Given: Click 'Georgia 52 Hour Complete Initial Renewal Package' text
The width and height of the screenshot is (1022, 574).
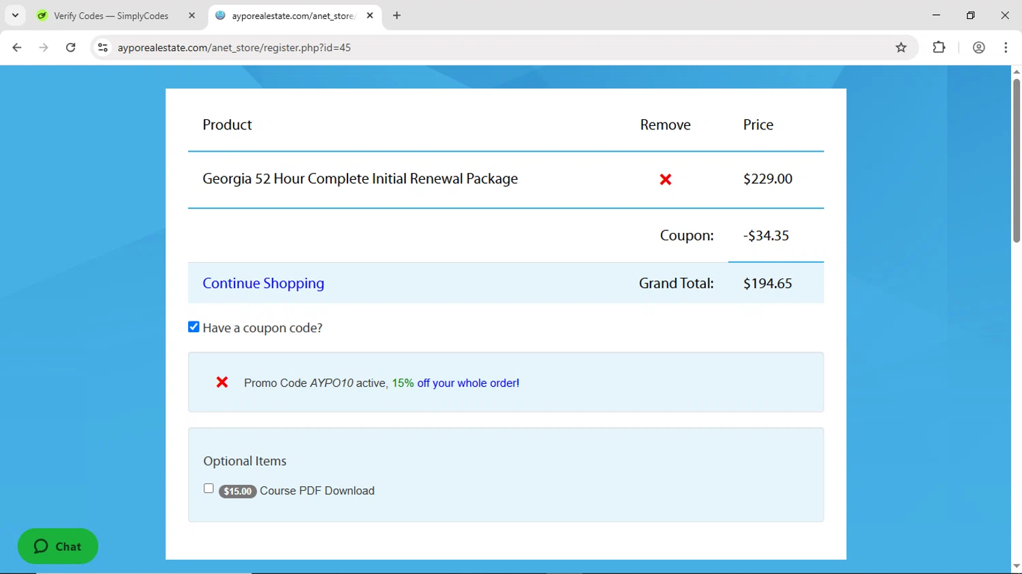Looking at the screenshot, I should (x=360, y=179).
